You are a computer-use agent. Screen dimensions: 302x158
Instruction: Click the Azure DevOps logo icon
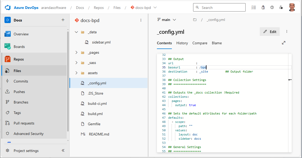pos(7,8)
